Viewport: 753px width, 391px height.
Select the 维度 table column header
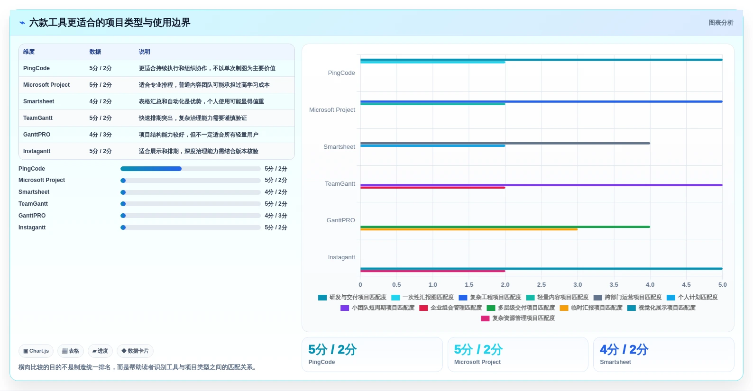(29, 52)
